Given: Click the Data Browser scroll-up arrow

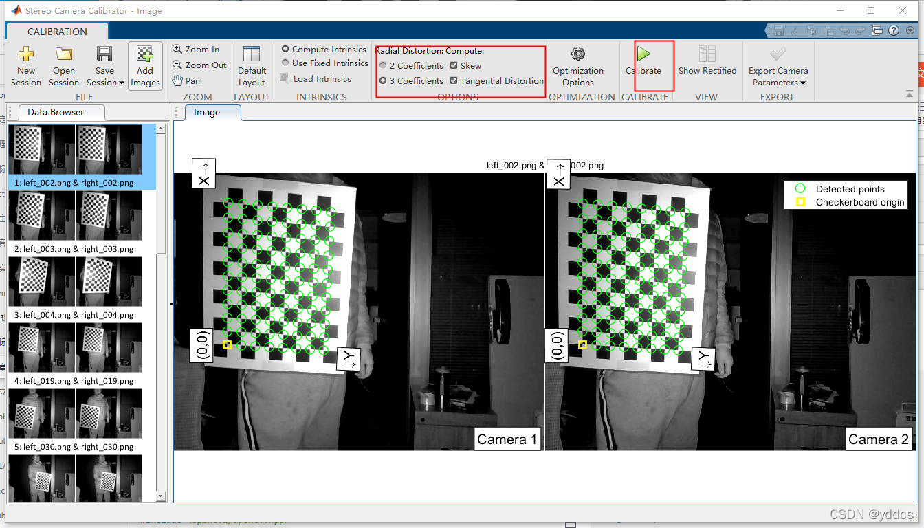Looking at the screenshot, I should pos(162,129).
